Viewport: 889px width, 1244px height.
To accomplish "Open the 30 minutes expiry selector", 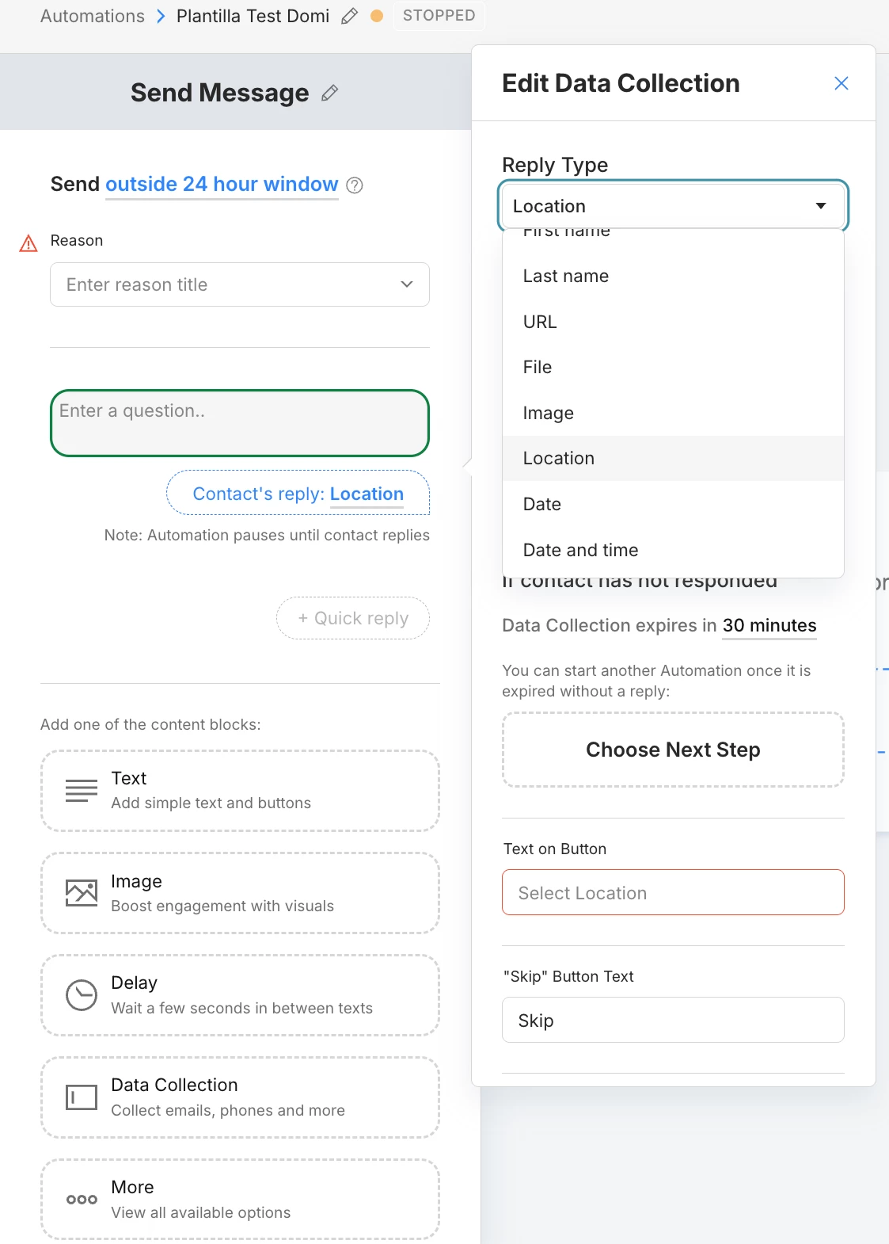I will click(x=769, y=626).
